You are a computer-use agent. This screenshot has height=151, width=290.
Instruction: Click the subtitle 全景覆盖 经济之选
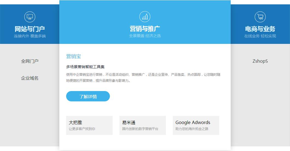click(x=145, y=36)
